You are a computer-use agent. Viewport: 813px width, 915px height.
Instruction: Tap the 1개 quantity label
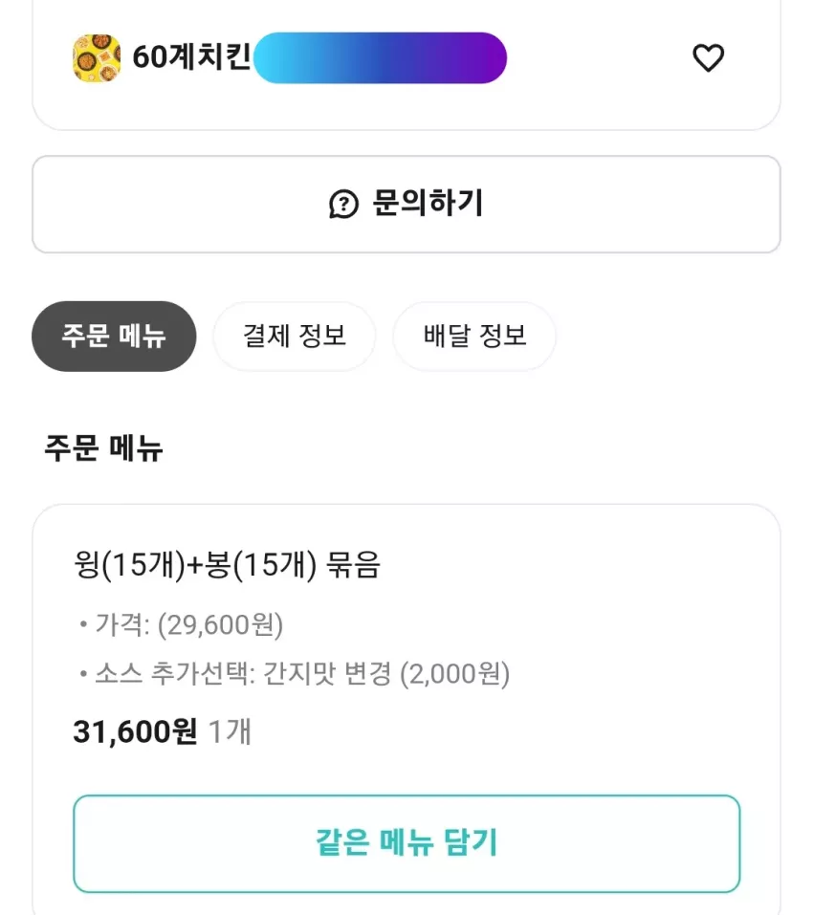click(x=230, y=731)
